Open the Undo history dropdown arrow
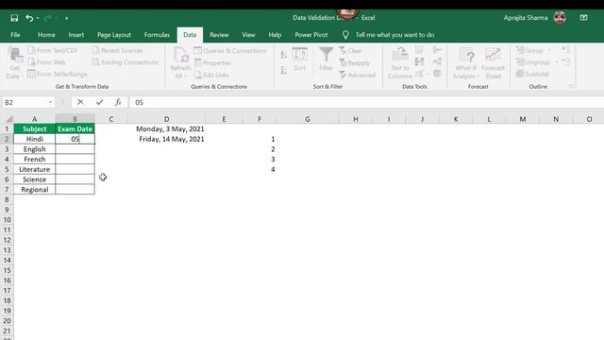Viewport: 604px width, 340px height. 38,18
